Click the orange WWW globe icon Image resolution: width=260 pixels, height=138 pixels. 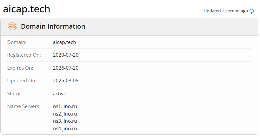pyautogui.click(x=12, y=26)
